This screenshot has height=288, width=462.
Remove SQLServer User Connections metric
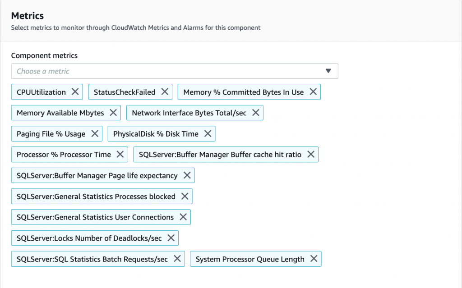click(x=183, y=217)
